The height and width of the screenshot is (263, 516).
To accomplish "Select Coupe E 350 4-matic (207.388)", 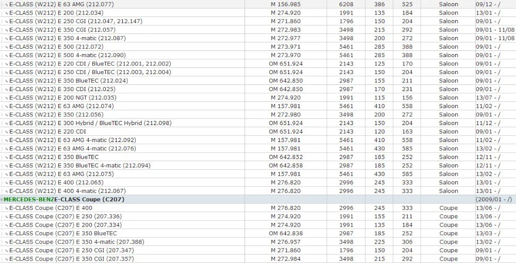I will (77, 242).
